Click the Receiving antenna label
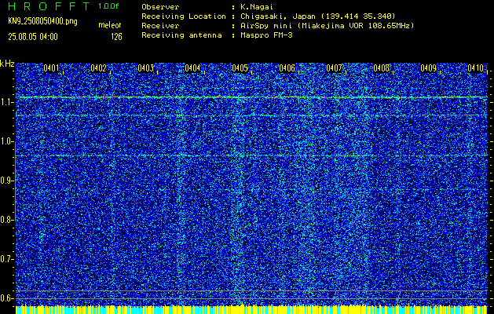This screenshot has height=314, width=494. click(x=181, y=35)
